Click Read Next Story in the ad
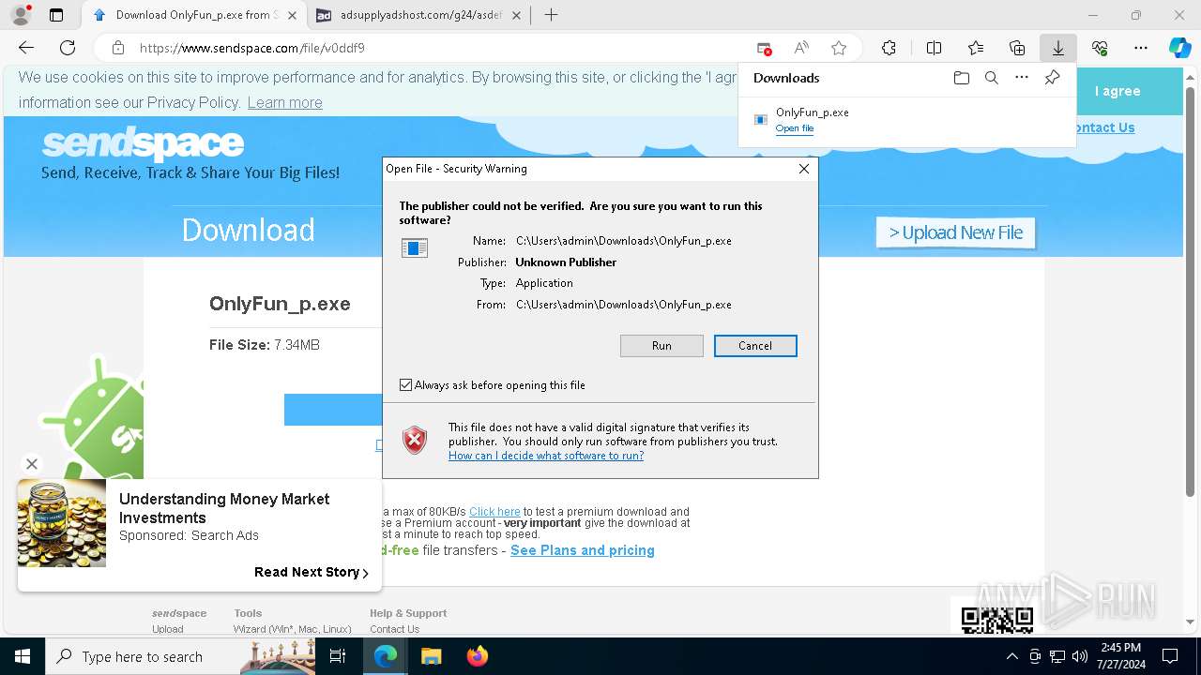Screen dimensions: 1201x675 (x=312, y=572)
